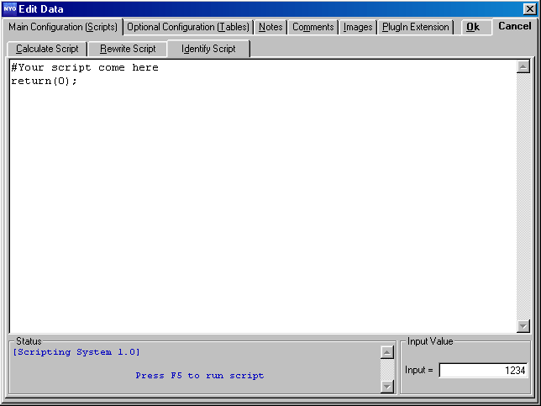This screenshot has height=406, width=541.
Task: Select the Notes tab
Action: point(270,27)
